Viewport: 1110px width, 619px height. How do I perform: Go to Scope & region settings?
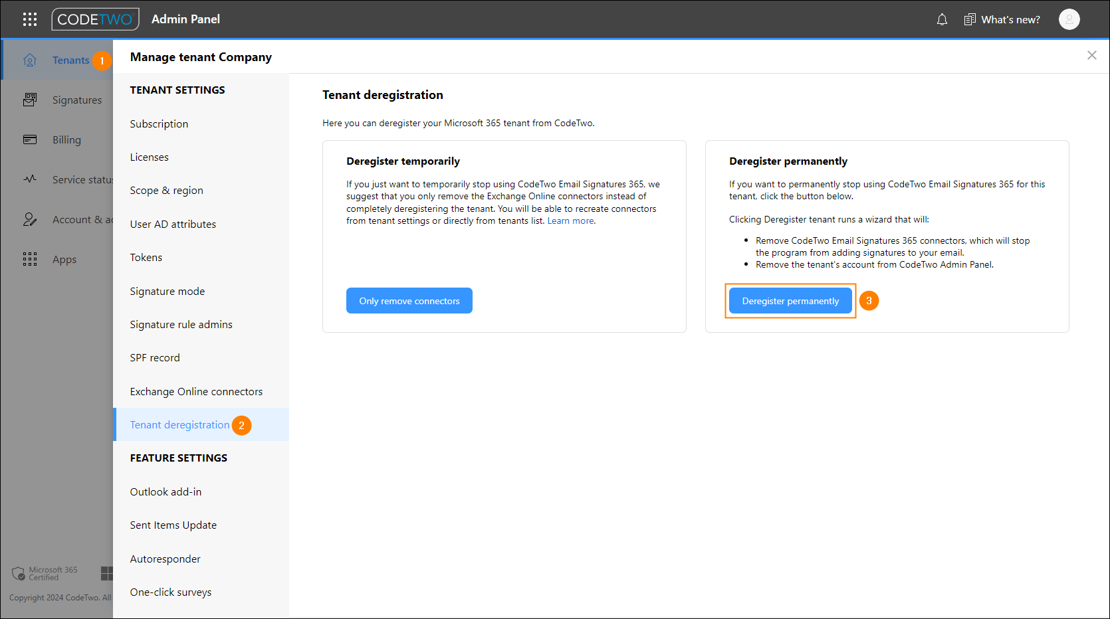click(201, 190)
